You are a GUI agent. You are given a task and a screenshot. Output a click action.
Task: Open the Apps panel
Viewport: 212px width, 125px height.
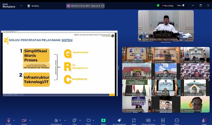(x=134, y=121)
